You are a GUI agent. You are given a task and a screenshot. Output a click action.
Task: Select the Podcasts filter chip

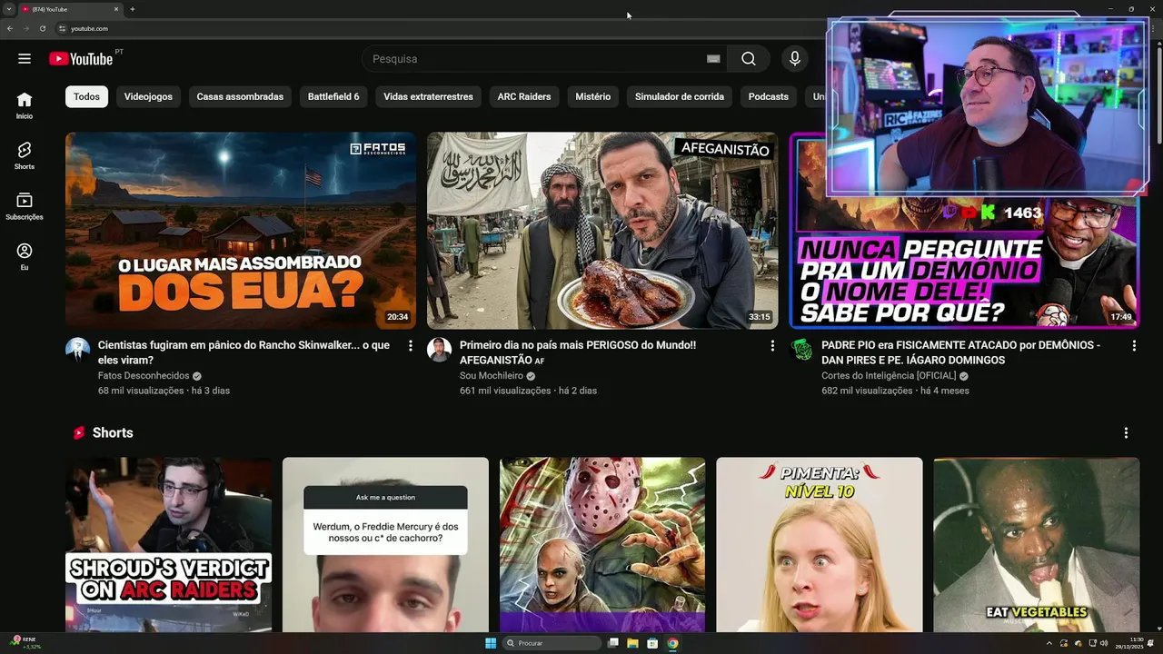point(769,96)
